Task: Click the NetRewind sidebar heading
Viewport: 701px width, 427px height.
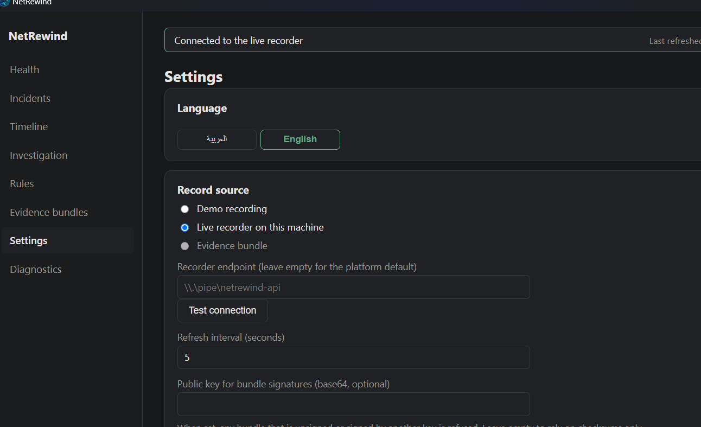Action: [x=38, y=36]
